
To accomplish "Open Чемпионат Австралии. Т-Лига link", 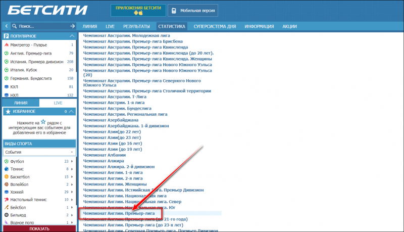I will (115, 97).
